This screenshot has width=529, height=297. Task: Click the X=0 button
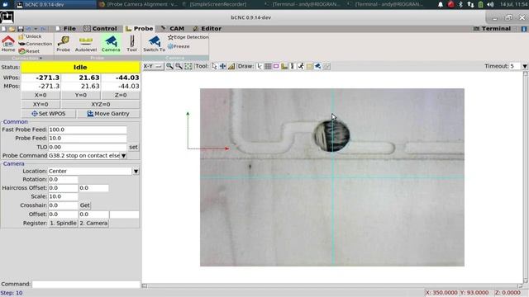click(x=41, y=96)
